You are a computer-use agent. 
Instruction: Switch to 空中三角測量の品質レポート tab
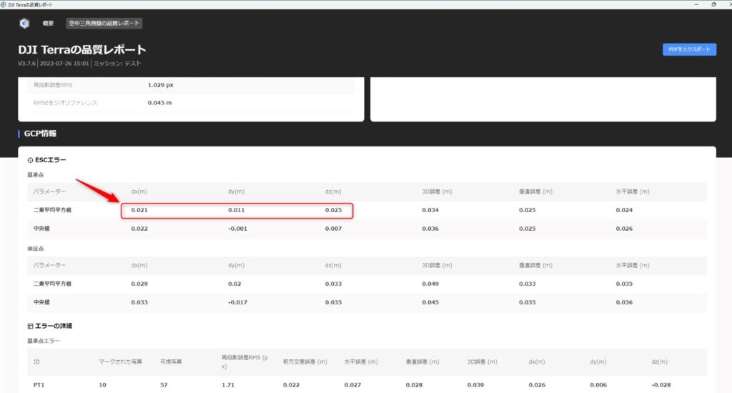click(x=104, y=24)
